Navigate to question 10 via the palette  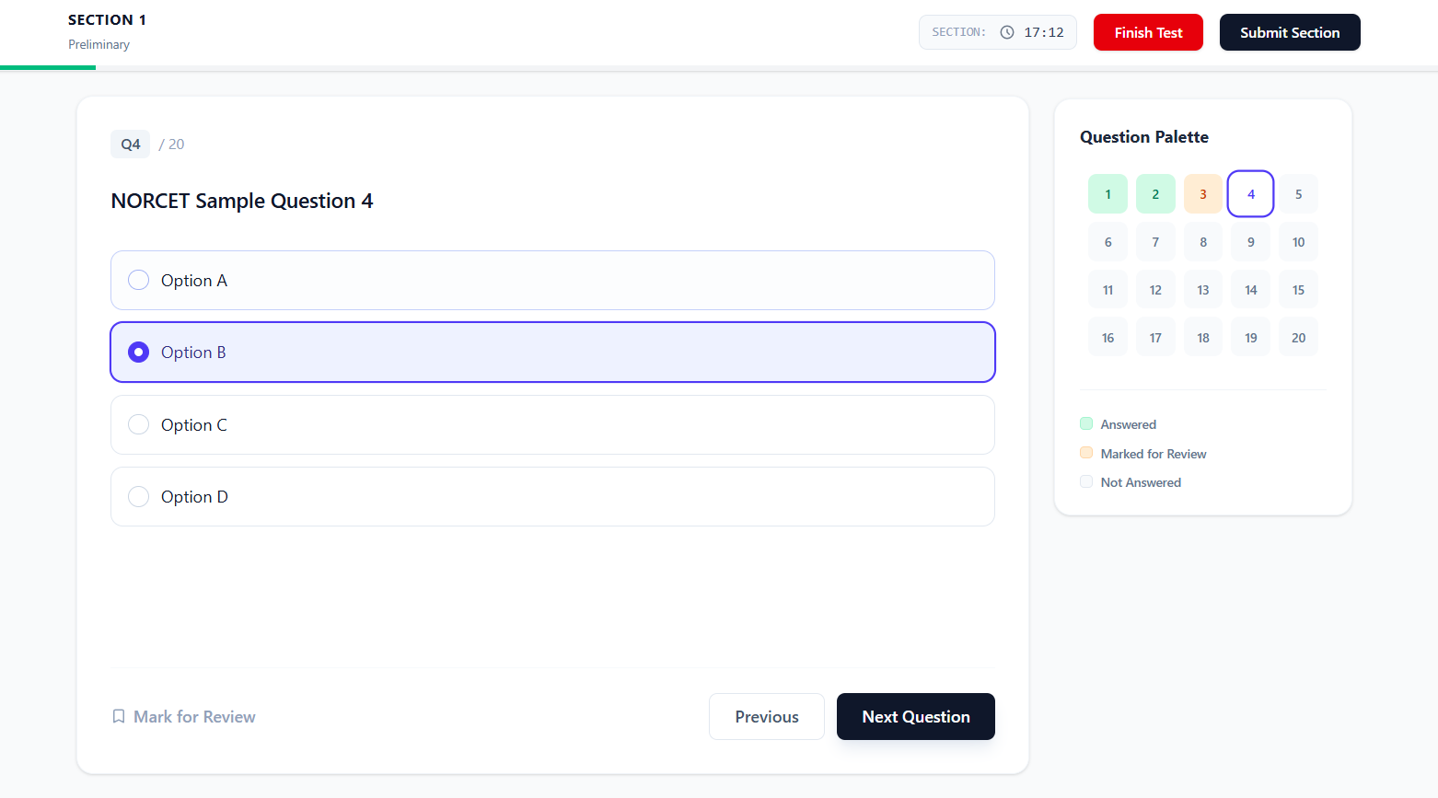click(1298, 241)
